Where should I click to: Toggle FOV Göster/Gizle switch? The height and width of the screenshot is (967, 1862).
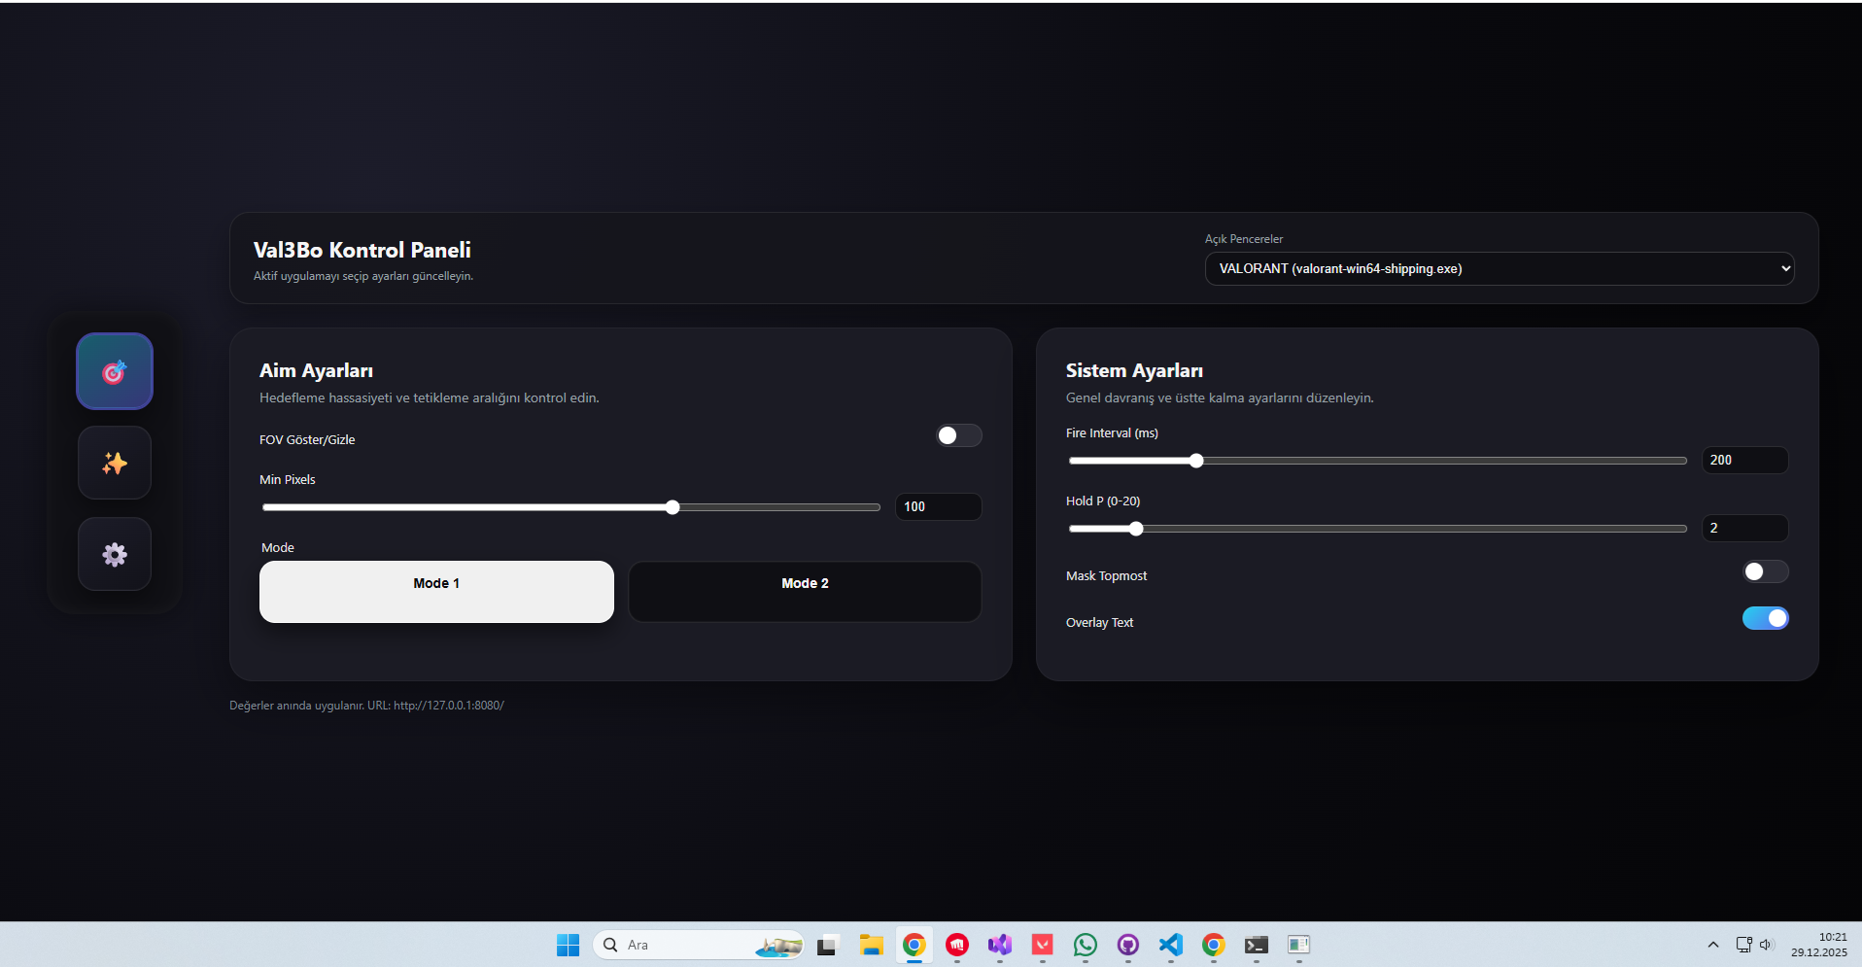[x=958, y=435]
